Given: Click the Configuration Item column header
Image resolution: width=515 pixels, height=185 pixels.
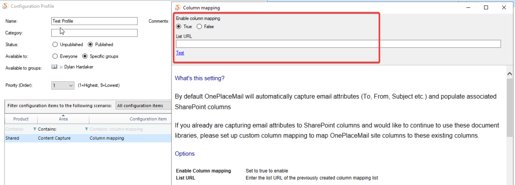Looking at the screenshot, I should pos(148,119).
